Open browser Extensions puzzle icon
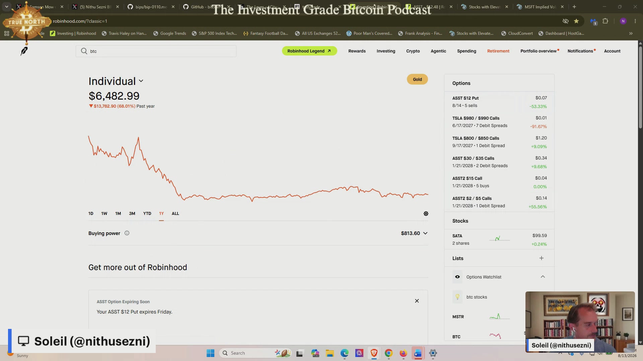This screenshot has width=643, height=361. (x=605, y=21)
